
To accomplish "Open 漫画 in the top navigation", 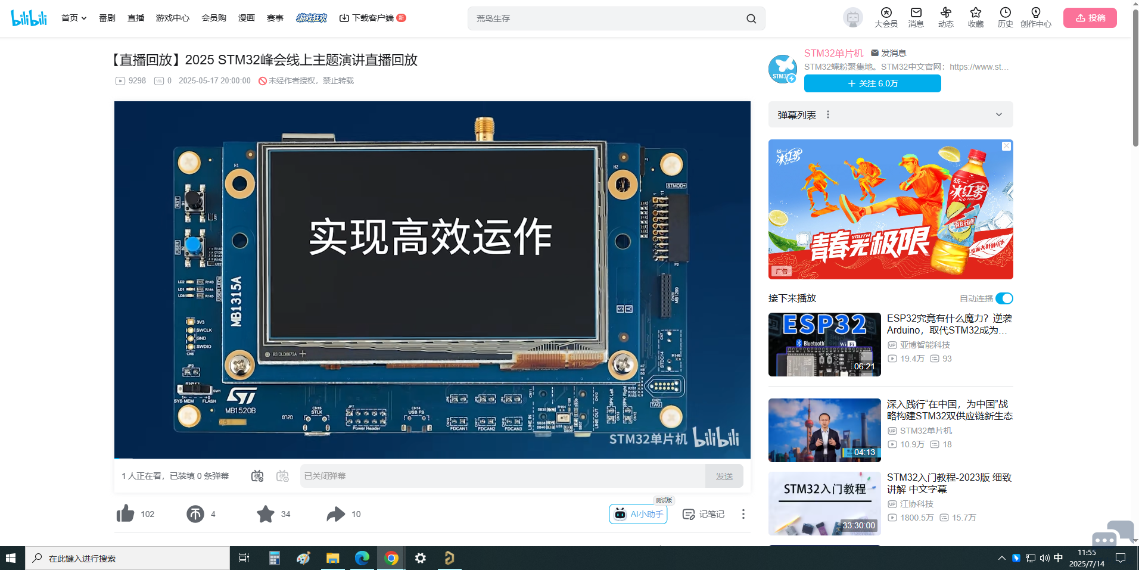I will pos(247,18).
